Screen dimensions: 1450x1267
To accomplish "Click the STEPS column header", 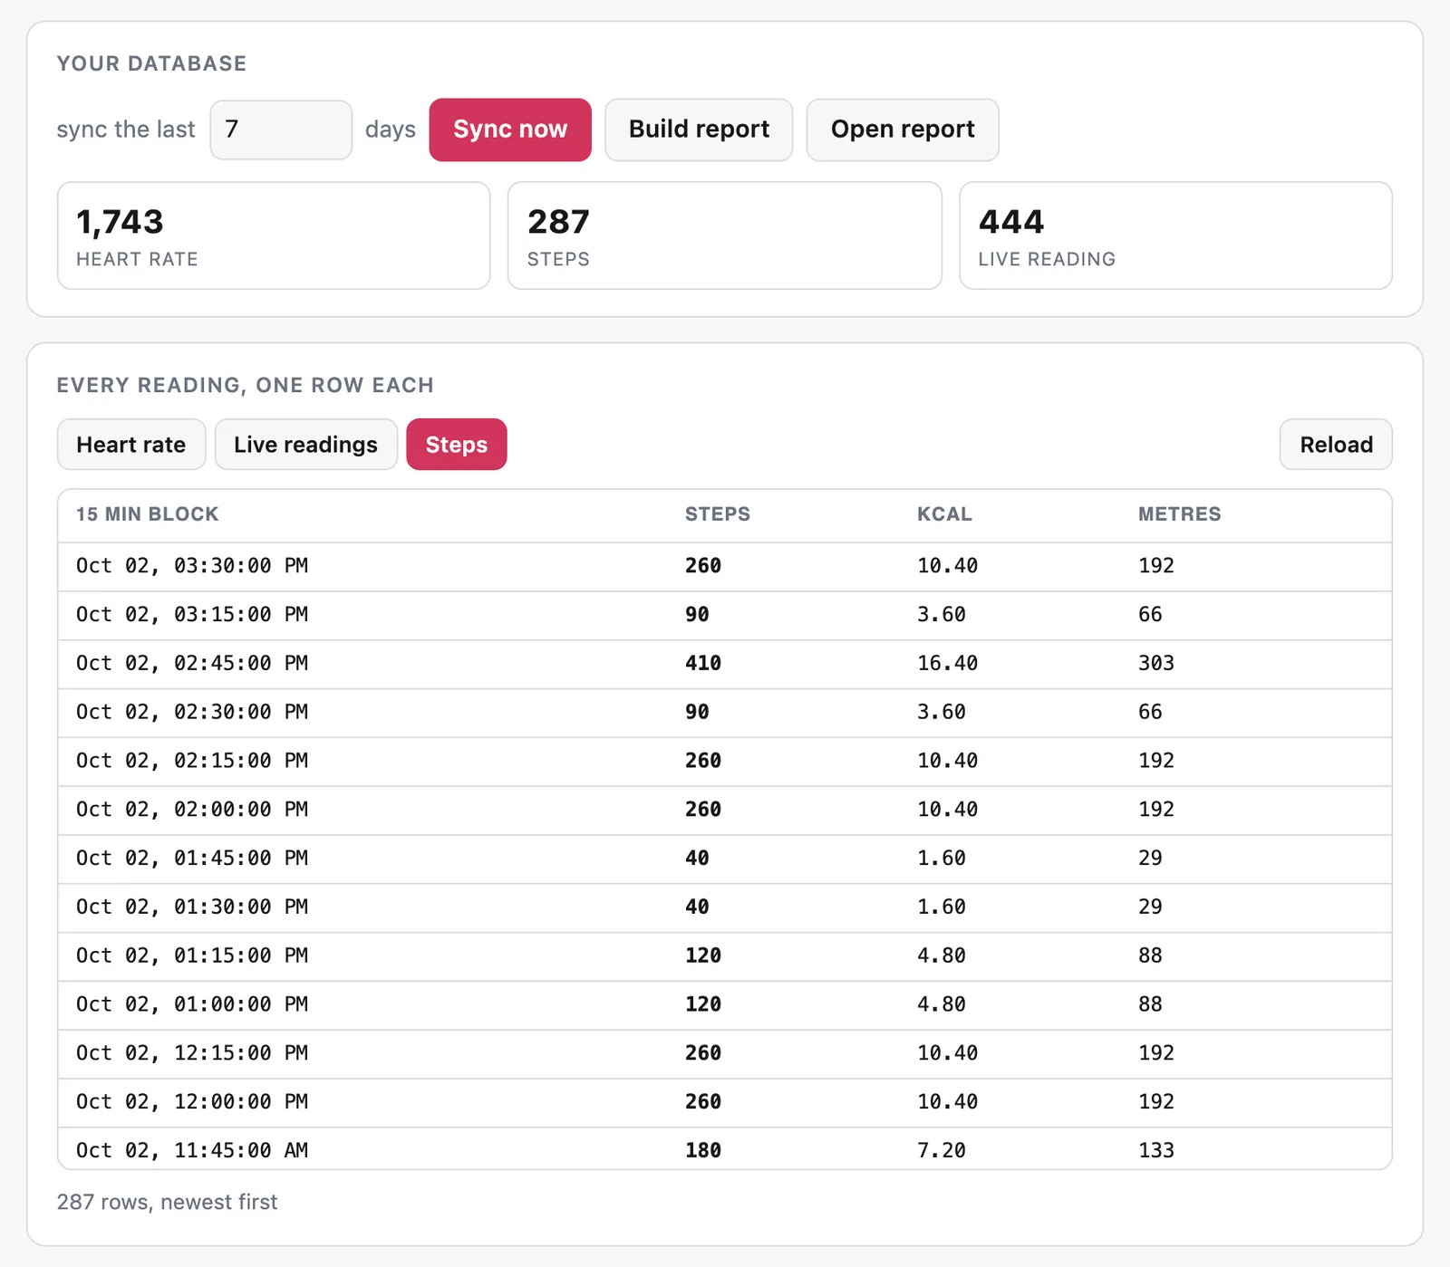I will point(718,514).
